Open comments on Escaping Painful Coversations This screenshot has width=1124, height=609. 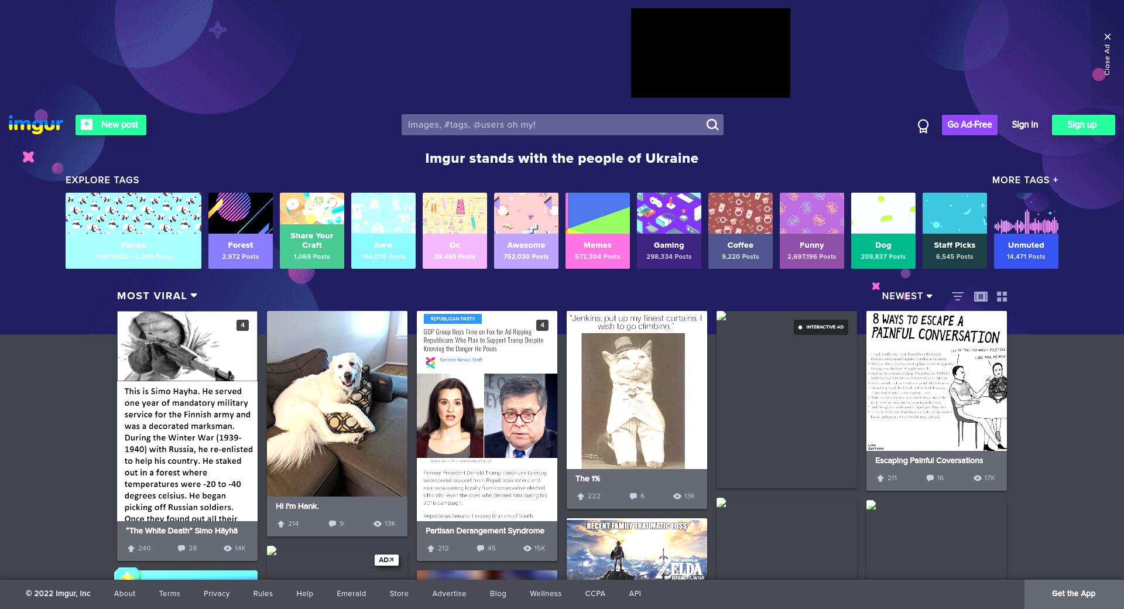(930, 478)
